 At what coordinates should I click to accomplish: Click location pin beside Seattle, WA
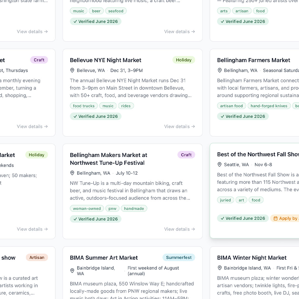[220, 164]
